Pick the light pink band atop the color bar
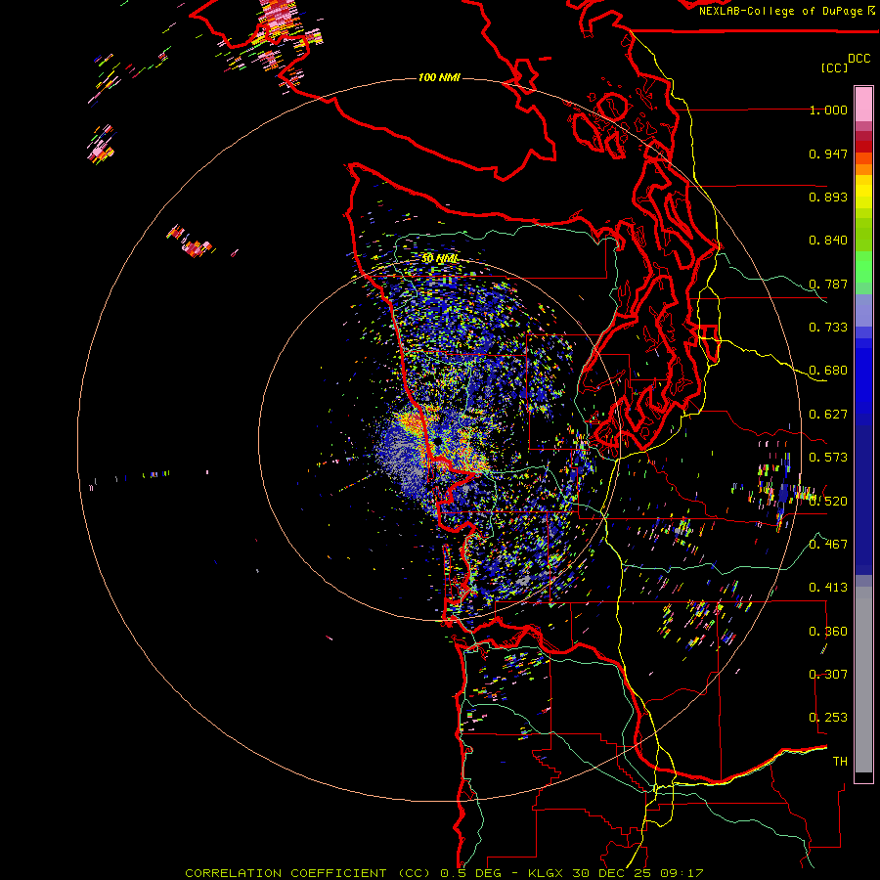880x880 pixels. [x=863, y=105]
